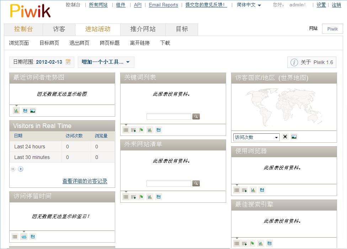Click the Piwik logo
The image size is (347, 249).
click(x=30, y=11)
